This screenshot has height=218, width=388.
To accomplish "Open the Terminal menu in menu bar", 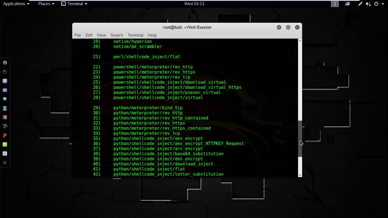I will [x=135, y=35].
